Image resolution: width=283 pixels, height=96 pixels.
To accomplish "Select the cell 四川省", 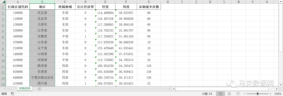I will click(x=42, y=83).
